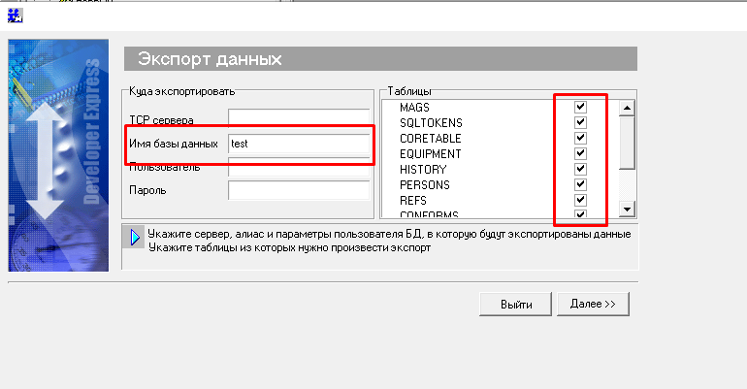The height and width of the screenshot is (389, 747).
Task: Click the application icon in the title bar
Action: coord(16,16)
